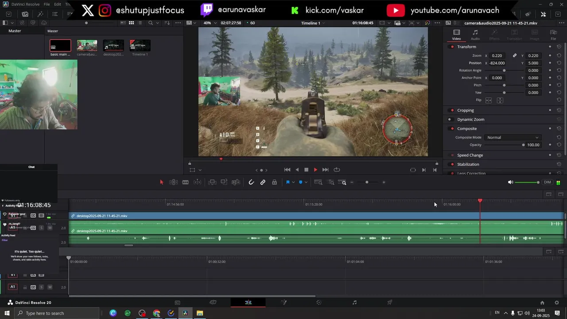Select the Trim Edit Mode tool

pos(174,182)
